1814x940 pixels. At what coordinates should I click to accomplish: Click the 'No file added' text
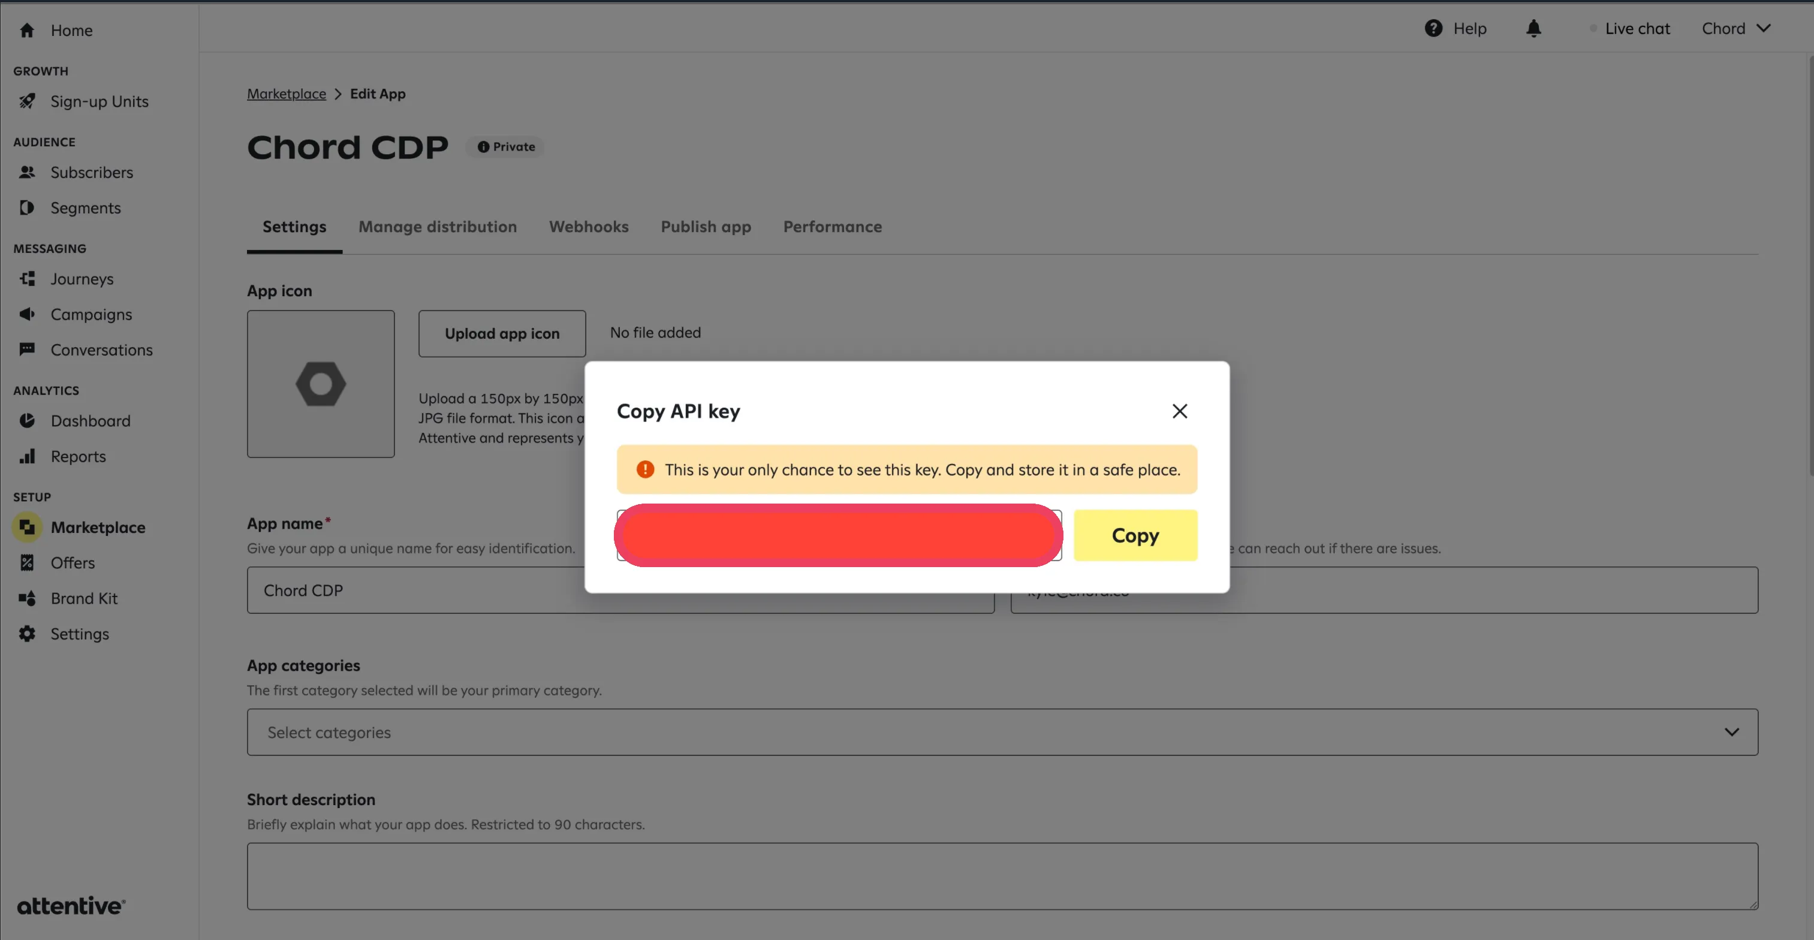(x=655, y=332)
